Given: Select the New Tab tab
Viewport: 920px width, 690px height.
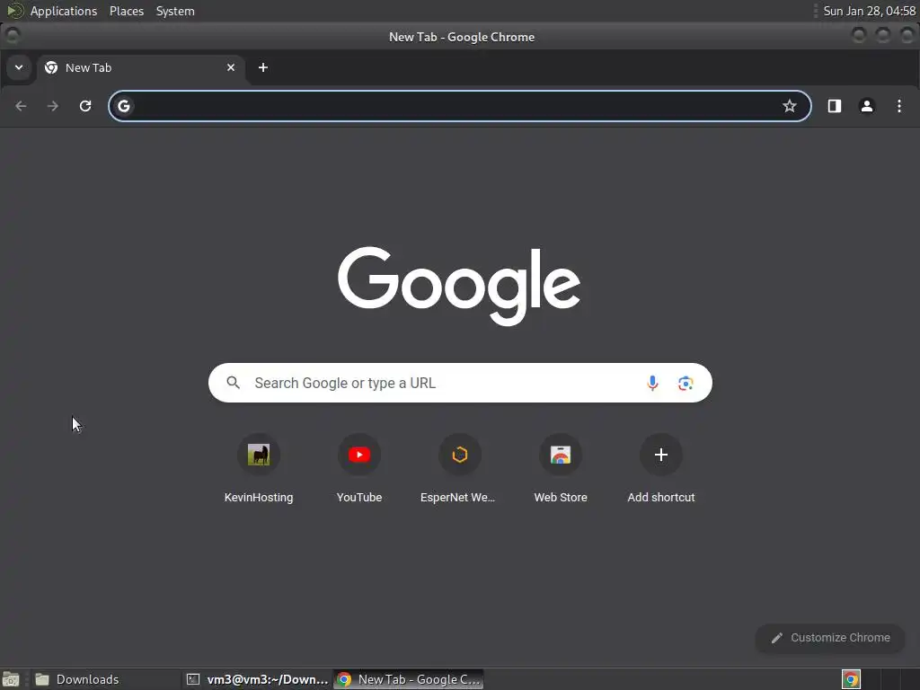Looking at the screenshot, I should pyautogui.click(x=141, y=67).
